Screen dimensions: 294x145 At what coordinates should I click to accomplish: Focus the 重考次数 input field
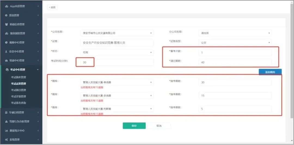(x=235, y=53)
